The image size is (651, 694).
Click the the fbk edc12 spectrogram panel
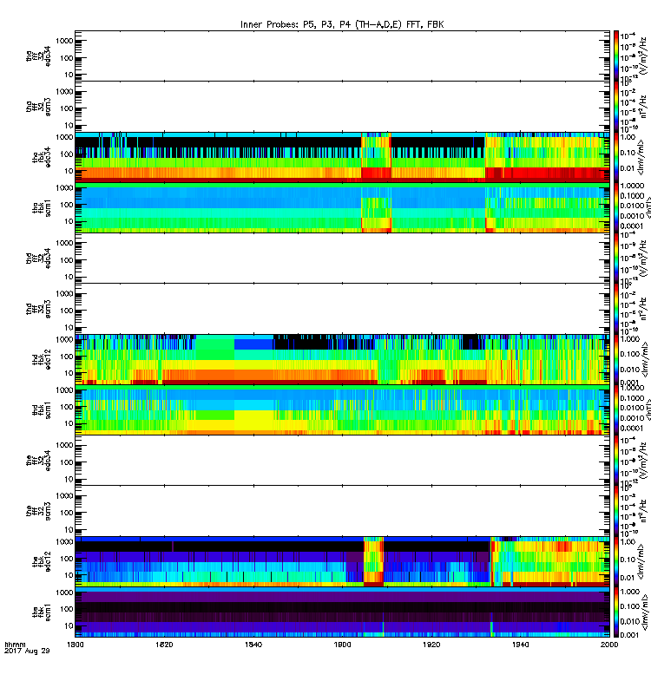pos(342,561)
